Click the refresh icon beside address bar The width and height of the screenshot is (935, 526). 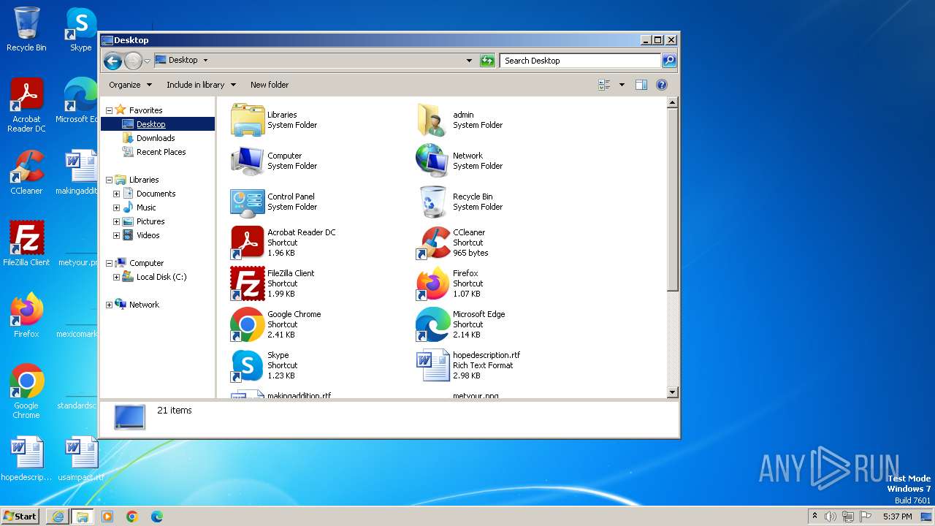click(487, 61)
